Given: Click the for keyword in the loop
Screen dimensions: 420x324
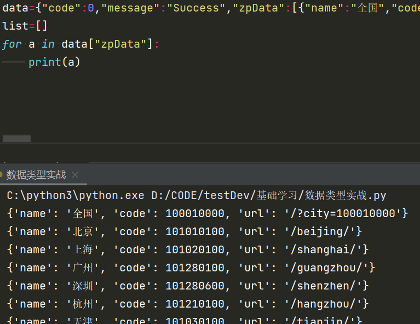Looking at the screenshot, I should click(11, 44).
